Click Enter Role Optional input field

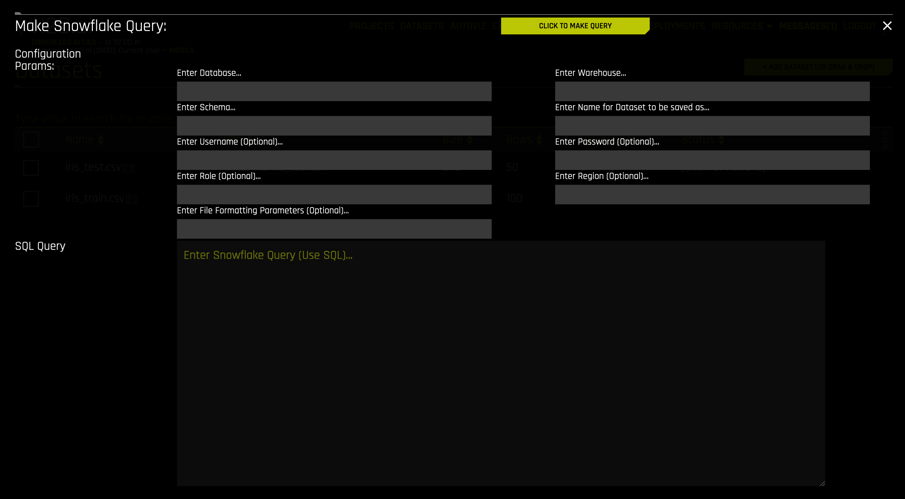pos(334,194)
